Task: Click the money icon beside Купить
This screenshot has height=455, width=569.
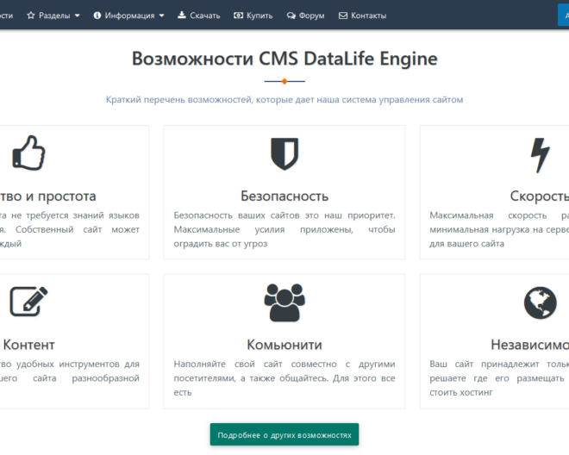Action: pos(238,16)
